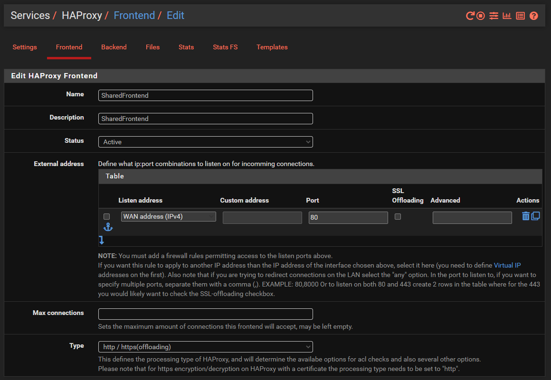Image resolution: width=551 pixels, height=380 pixels.
Task: Click the "Advanced" column header
Action: click(445, 200)
